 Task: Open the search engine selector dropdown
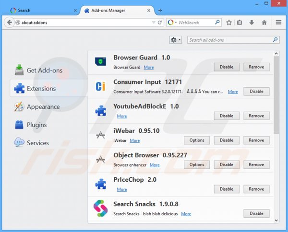pos(172,23)
